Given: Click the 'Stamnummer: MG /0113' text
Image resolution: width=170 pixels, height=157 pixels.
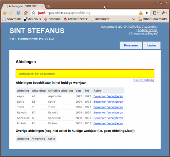Looking at the screenshot, I should (x=36, y=39).
